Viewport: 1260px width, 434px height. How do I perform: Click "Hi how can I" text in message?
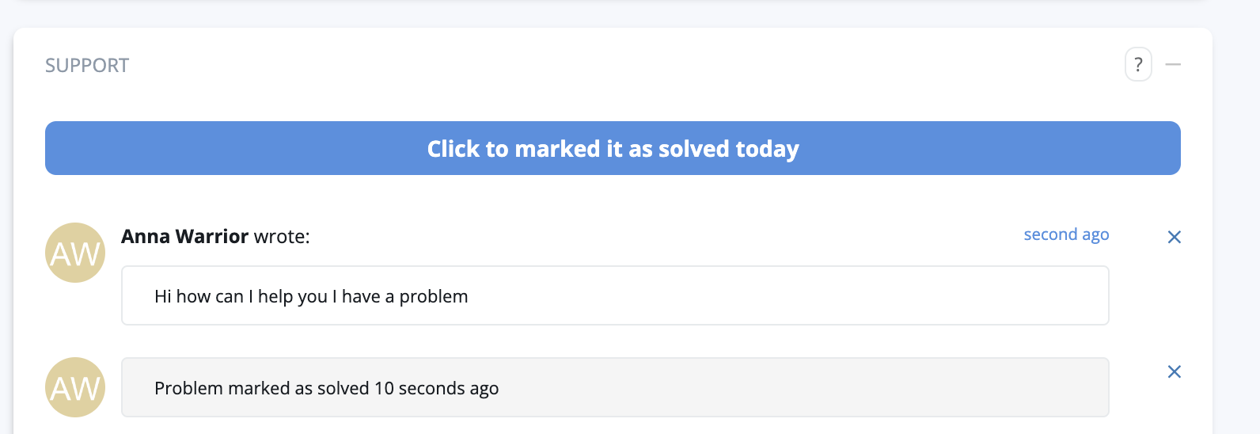(x=199, y=296)
